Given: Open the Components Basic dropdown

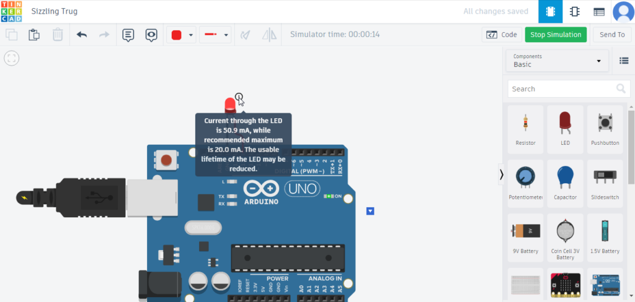Looking at the screenshot, I should tap(557, 61).
